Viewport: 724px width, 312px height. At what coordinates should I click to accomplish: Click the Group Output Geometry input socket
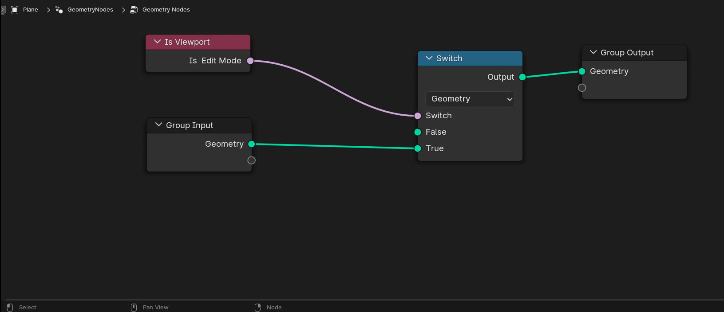tap(582, 71)
